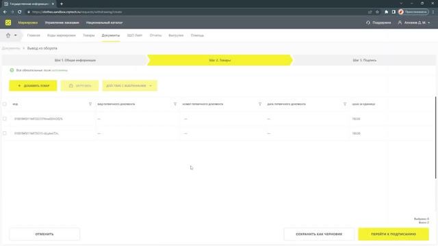Open the Chrome three-dot menu

tap(433, 12)
